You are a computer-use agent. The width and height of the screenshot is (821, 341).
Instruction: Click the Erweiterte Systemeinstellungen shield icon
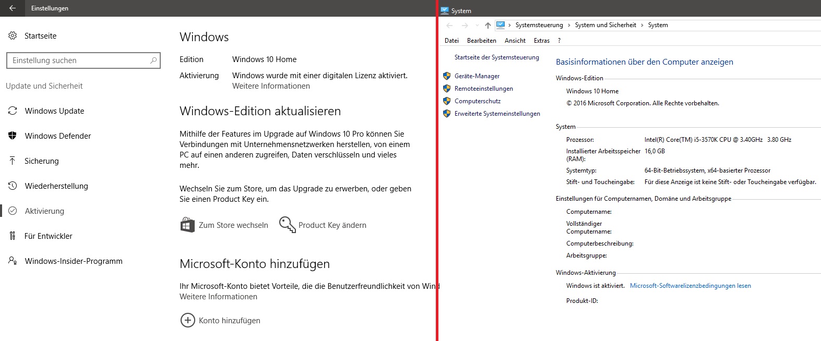pyautogui.click(x=447, y=114)
